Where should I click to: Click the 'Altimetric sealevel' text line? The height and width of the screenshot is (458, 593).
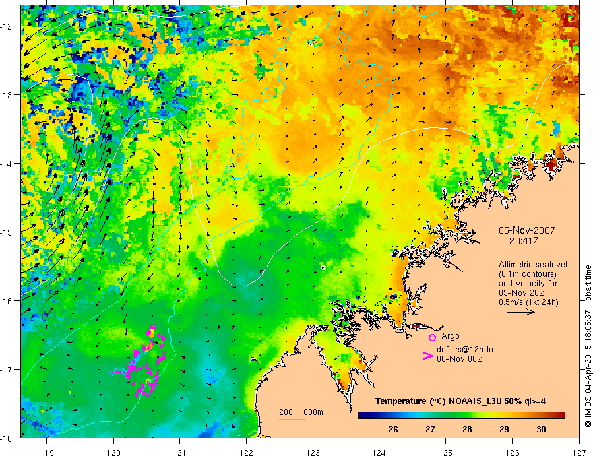click(533, 265)
